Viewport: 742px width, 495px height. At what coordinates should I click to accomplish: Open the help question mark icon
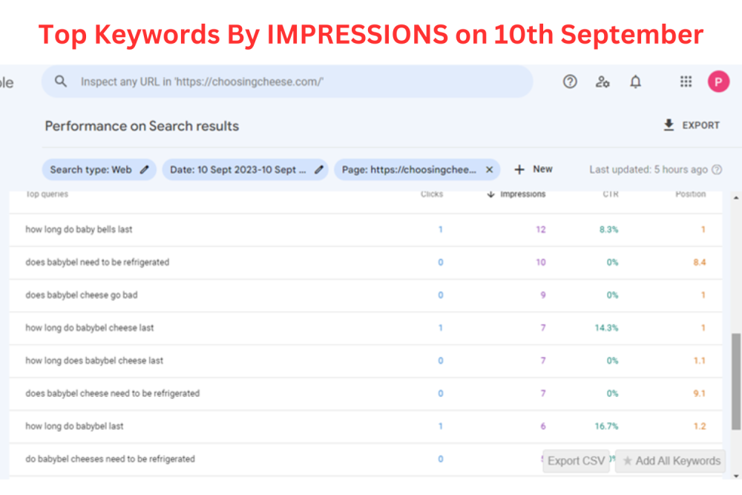pos(570,82)
